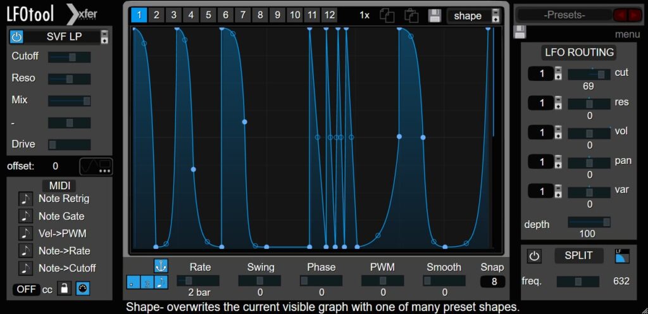This screenshot has height=314, width=648.
Task: Select graph tab 1
Action: (x=139, y=15)
